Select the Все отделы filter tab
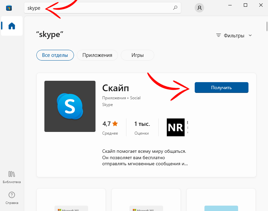The image size is (268, 211). [55, 55]
